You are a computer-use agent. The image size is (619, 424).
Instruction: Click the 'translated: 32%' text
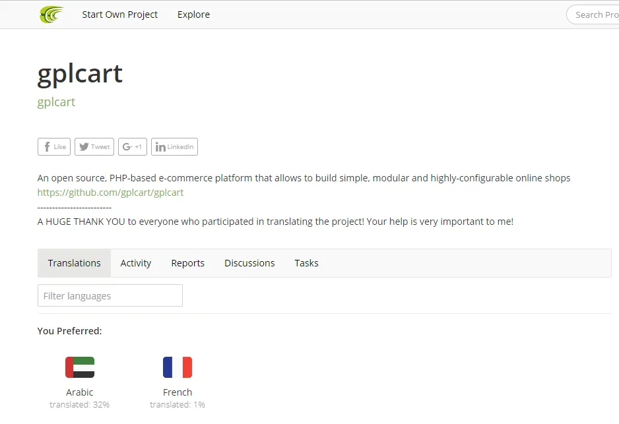(80, 405)
